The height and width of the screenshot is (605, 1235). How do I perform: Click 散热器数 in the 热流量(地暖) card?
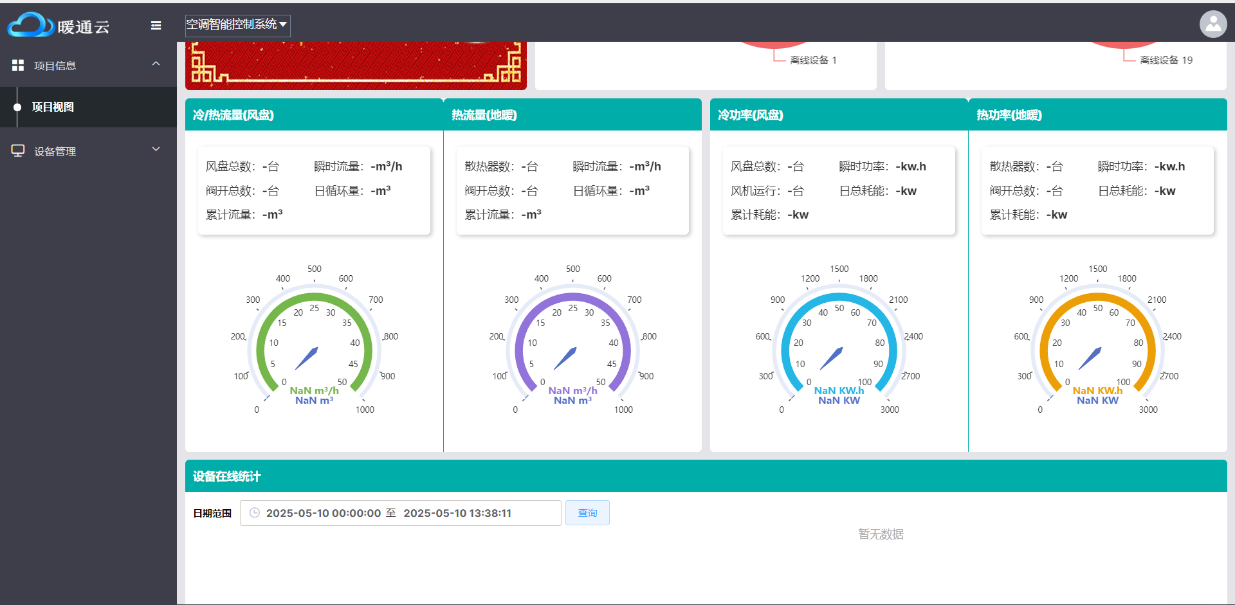[489, 167]
